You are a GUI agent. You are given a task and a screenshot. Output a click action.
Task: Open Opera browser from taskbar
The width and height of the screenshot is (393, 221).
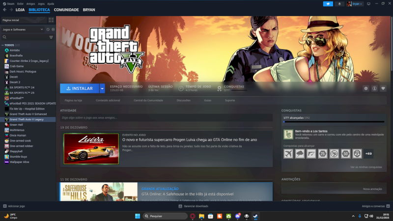point(193,216)
